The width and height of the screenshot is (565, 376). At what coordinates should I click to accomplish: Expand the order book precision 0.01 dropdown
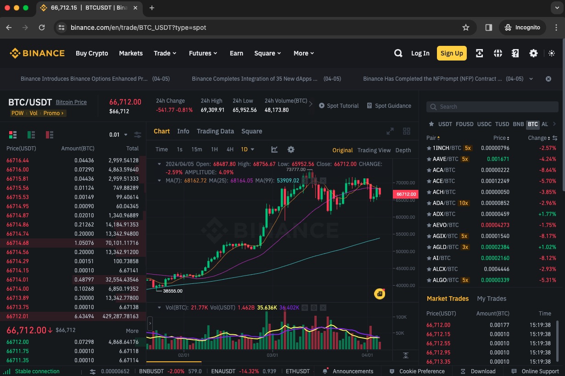tap(118, 134)
